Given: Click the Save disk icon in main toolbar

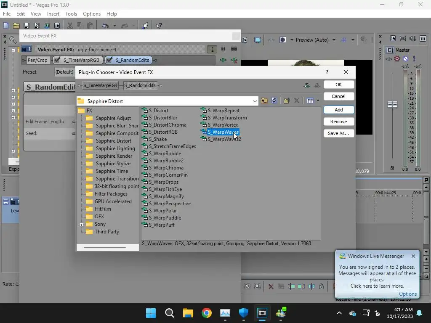Looking at the screenshot, I should click(27, 26).
